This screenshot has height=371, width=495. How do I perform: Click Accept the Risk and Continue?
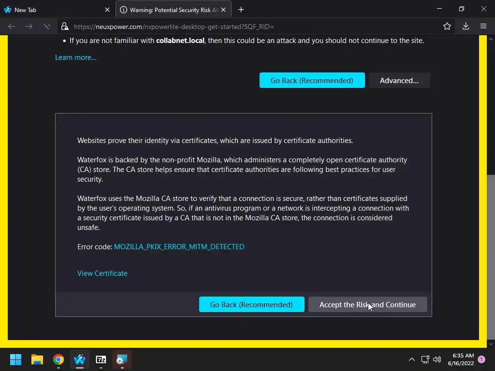(368, 304)
